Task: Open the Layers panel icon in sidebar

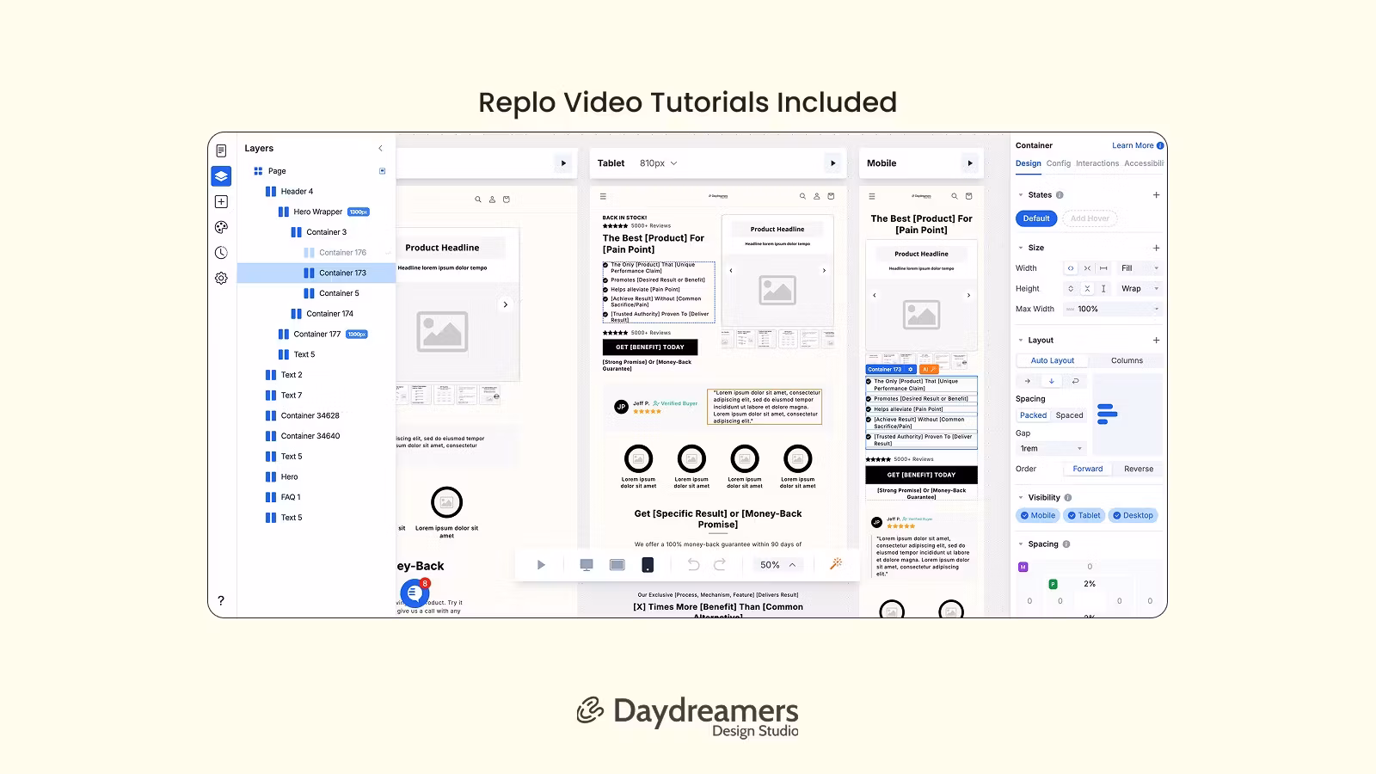Action: click(221, 176)
